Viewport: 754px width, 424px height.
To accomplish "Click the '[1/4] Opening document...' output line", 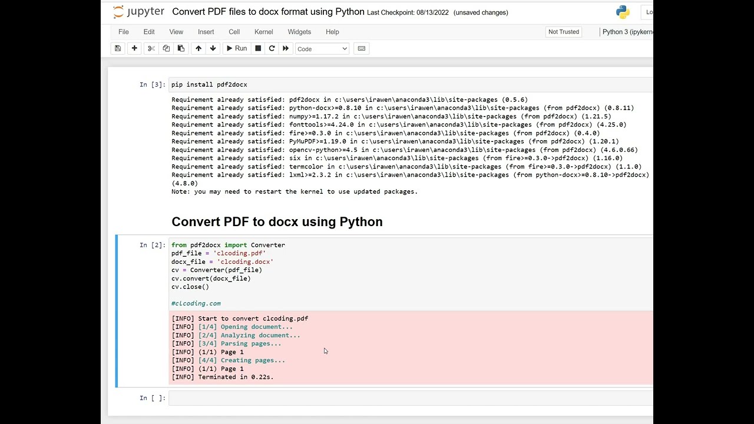I will coord(232,327).
